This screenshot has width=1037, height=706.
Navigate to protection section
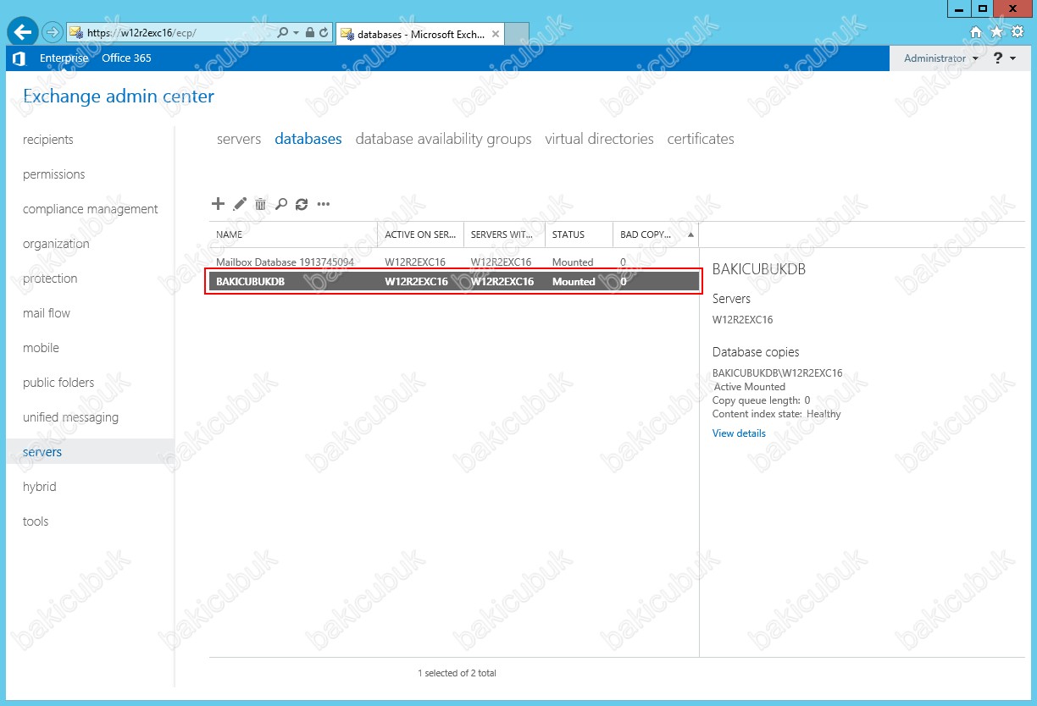pos(50,279)
